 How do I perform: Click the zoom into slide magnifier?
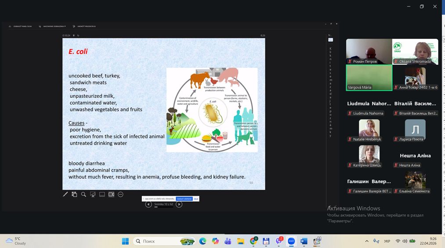[83, 195]
